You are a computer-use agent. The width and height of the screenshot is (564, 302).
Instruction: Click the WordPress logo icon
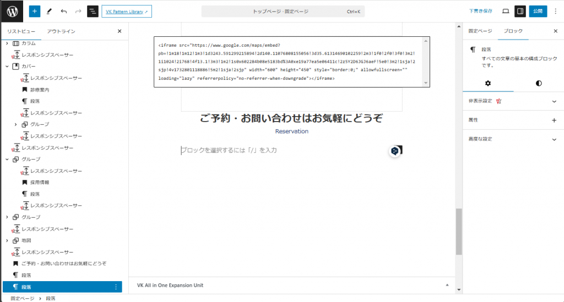pos(12,11)
